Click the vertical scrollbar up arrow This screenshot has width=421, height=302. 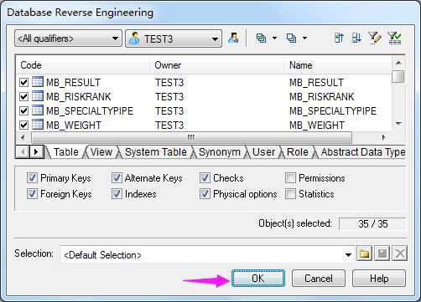(398, 63)
